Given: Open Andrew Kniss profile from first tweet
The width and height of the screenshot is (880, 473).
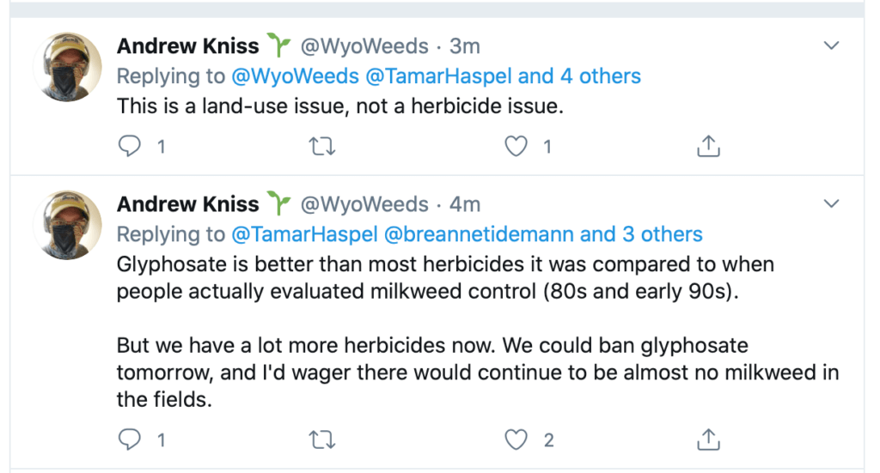Looking at the screenshot, I should point(187,45).
